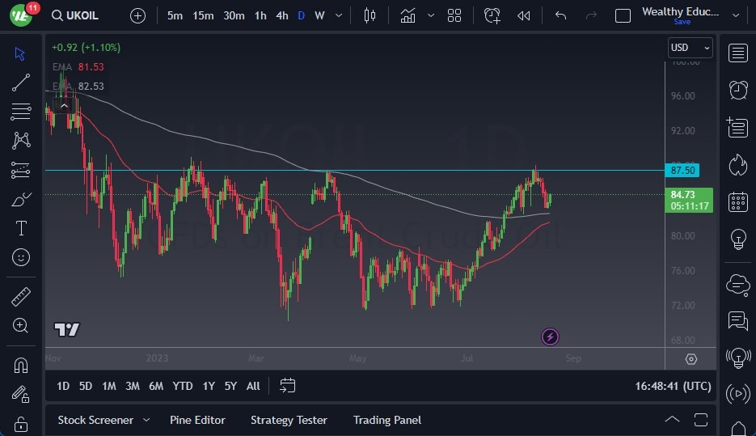756x436 pixels.
Task: Set the chart range to YTD
Action: [x=183, y=386]
